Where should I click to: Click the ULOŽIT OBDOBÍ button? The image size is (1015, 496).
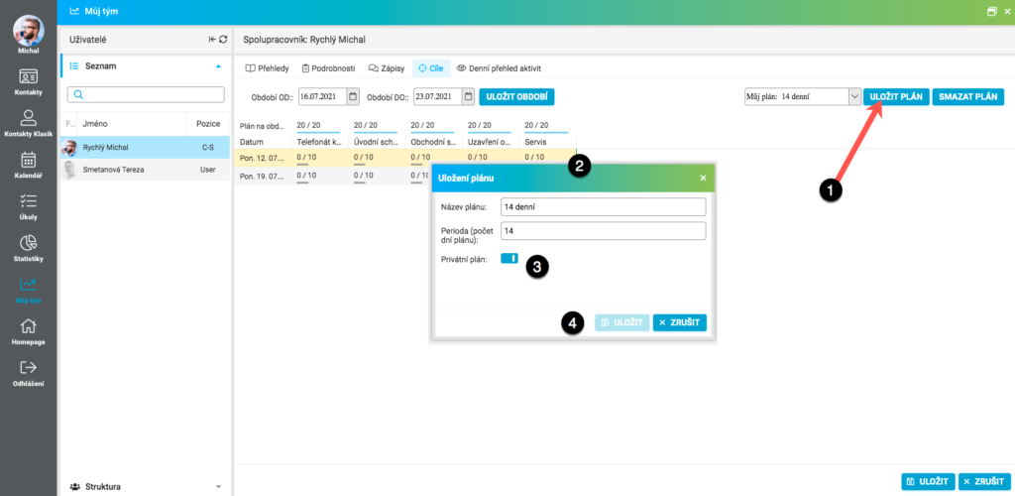click(x=516, y=97)
